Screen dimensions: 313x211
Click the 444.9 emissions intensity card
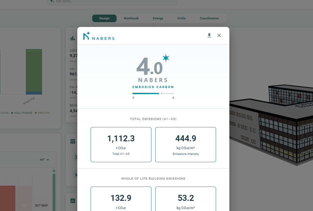[x=186, y=144]
